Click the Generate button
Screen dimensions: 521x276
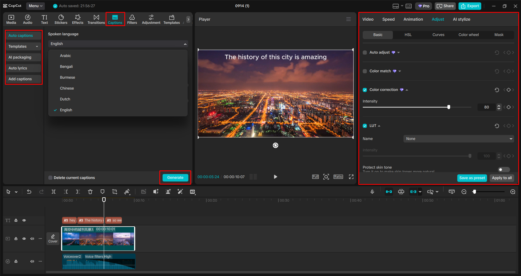(175, 177)
